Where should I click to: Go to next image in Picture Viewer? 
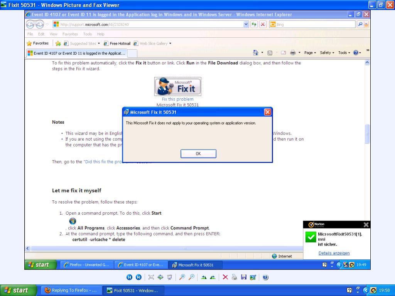(138, 277)
